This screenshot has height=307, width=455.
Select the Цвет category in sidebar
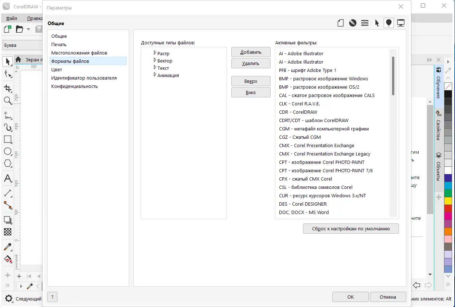click(x=57, y=70)
